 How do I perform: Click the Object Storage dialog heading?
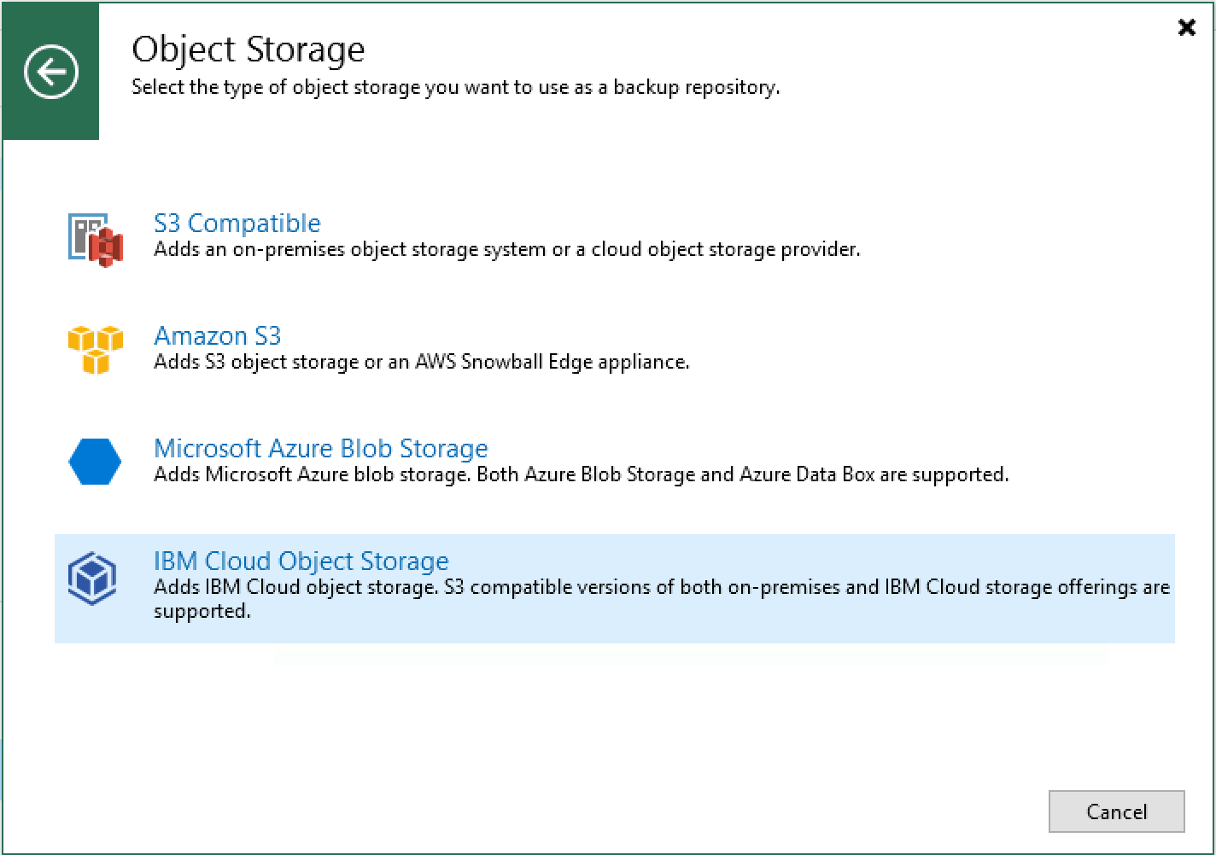248,49
